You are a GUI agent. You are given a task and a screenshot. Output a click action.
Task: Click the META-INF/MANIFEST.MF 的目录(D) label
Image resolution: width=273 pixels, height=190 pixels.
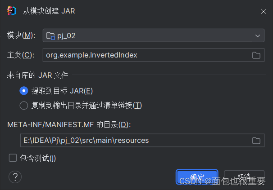(x=69, y=124)
